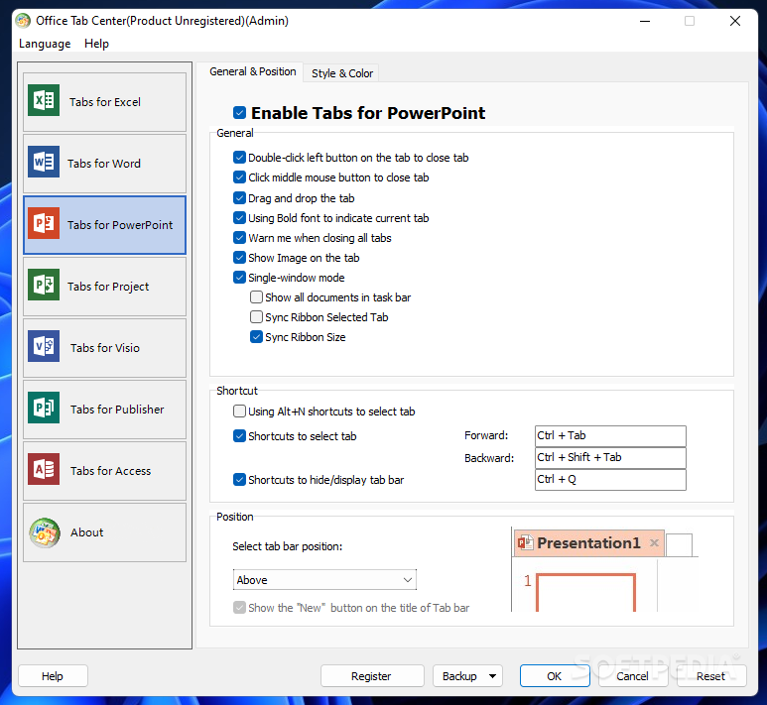Open the Help menu
This screenshot has width=767, height=705.
click(96, 44)
